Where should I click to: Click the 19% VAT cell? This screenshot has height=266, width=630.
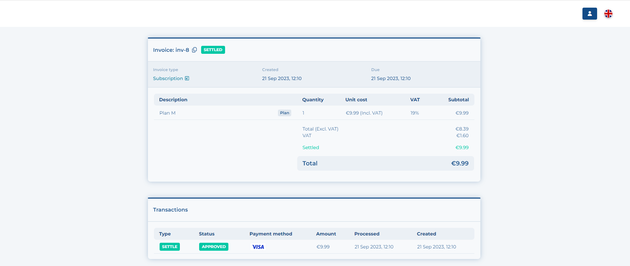415,113
